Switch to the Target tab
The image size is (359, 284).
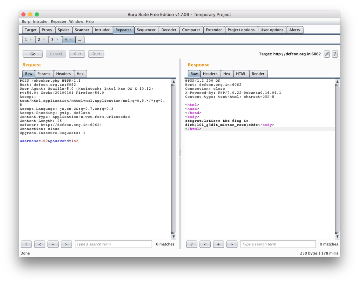31,30
